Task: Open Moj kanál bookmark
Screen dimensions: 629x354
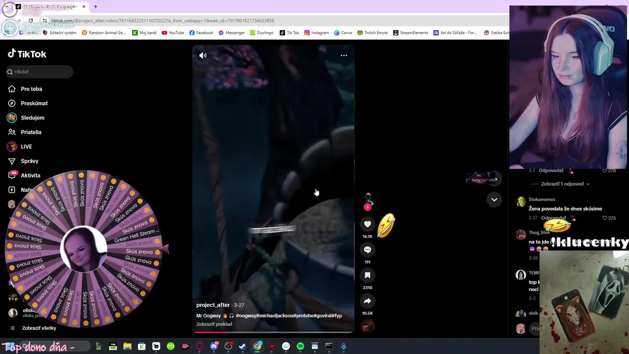Action: (x=144, y=33)
